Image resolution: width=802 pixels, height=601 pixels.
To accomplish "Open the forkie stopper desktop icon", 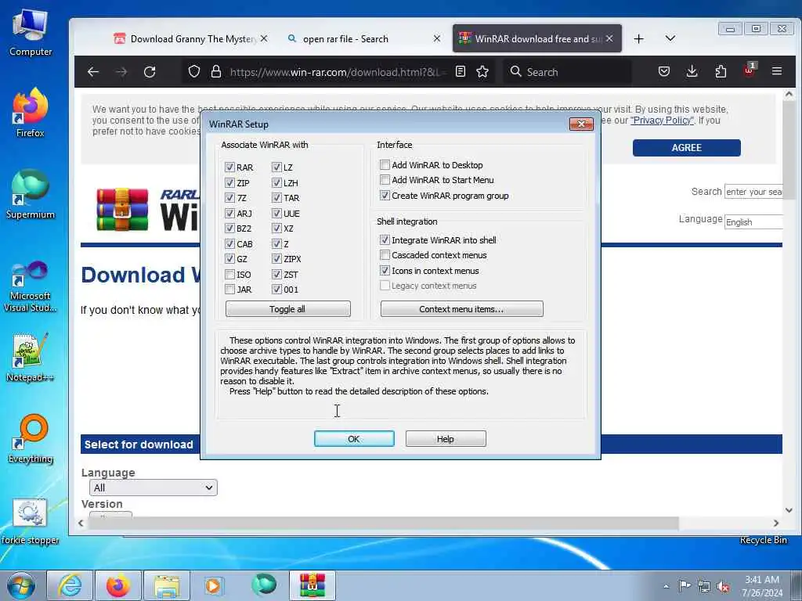I will tap(31, 521).
